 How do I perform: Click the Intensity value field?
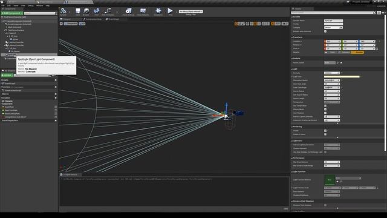click(x=332, y=73)
